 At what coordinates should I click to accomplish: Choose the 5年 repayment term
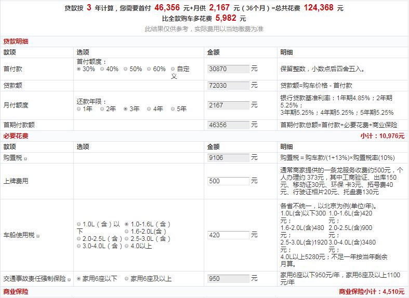173,109
